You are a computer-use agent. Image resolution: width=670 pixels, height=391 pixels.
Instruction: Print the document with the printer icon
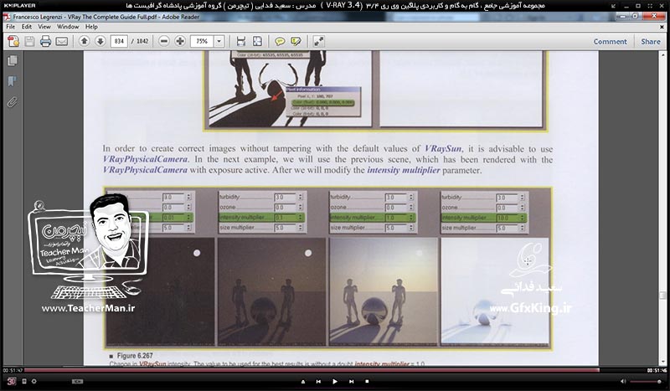pyautogui.click(x=45, y=42)
